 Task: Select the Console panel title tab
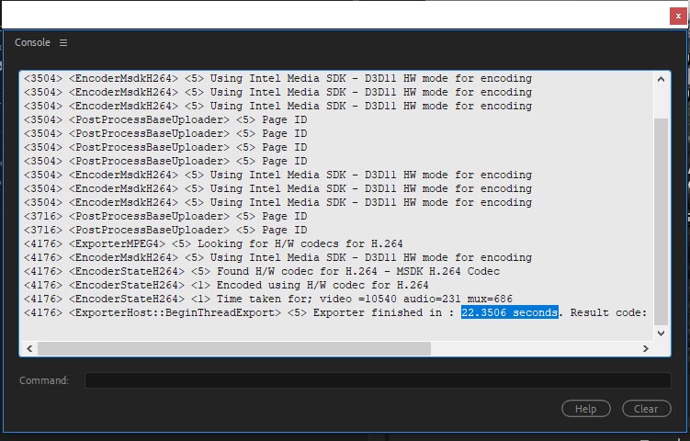[32, 42]
